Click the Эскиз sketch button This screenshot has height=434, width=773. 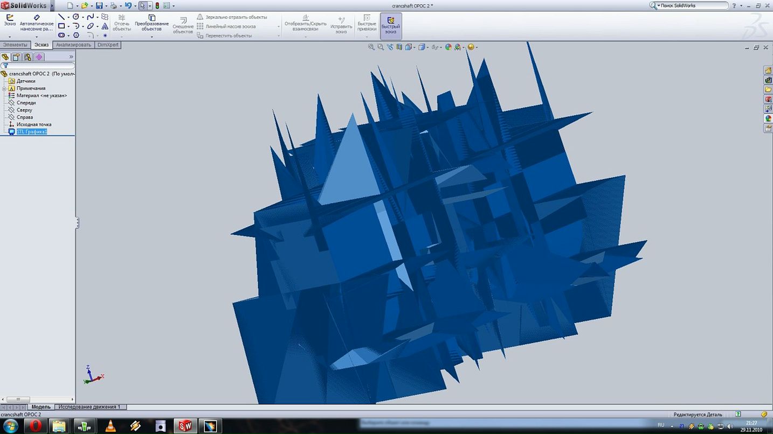pyautogui.click(x=10, y=20)
